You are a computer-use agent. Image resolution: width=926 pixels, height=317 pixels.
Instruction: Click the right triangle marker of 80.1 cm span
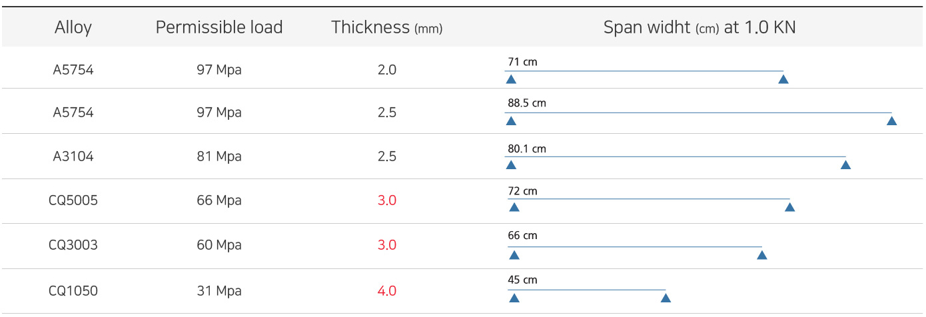point(845,164)
